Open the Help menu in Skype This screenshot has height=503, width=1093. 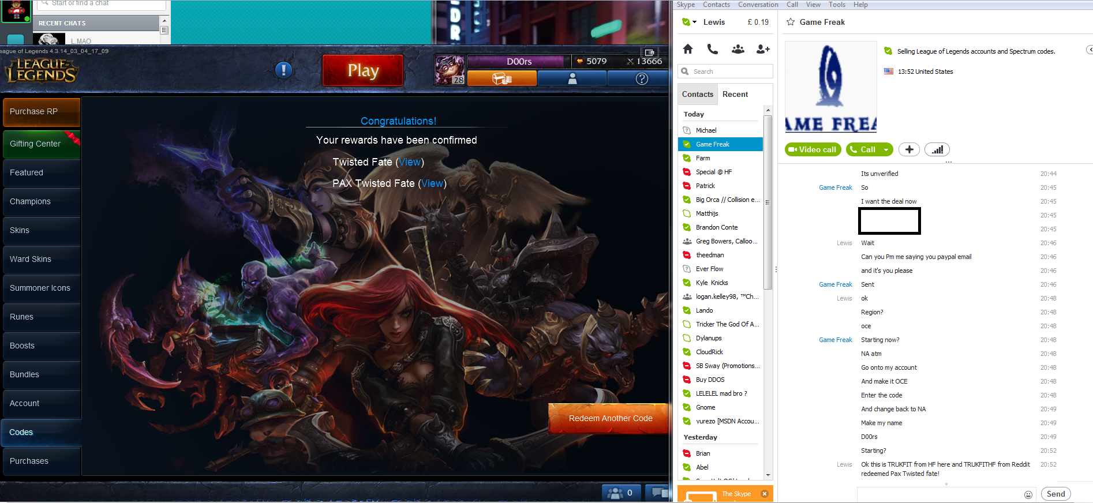pos(860,5)
